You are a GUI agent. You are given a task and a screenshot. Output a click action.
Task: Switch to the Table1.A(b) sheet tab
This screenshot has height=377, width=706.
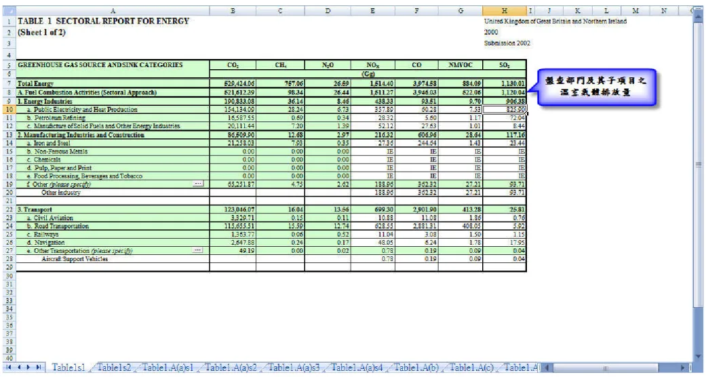click(416, 368)
